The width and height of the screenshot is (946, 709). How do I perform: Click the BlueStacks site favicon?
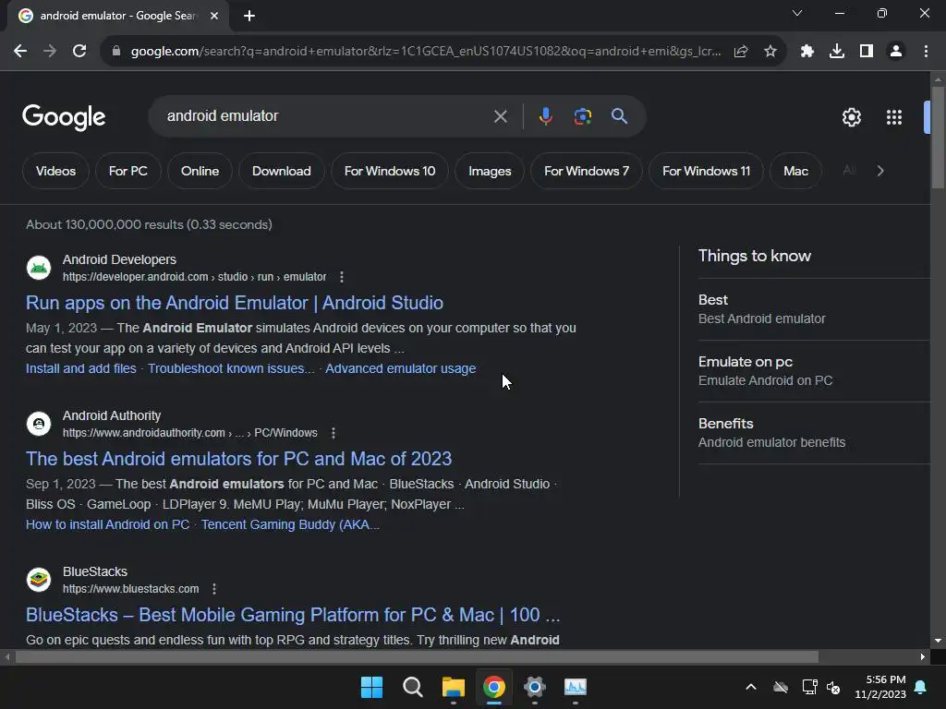[39, 580]
